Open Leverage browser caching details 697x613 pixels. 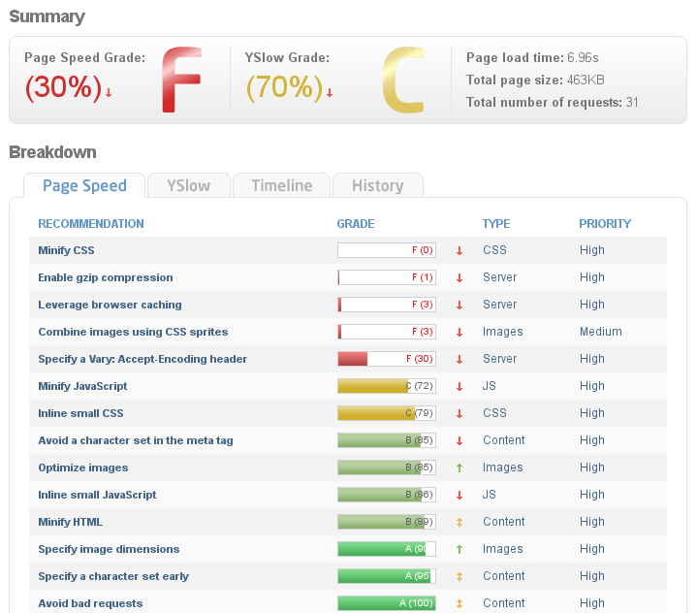coord(110,305)
